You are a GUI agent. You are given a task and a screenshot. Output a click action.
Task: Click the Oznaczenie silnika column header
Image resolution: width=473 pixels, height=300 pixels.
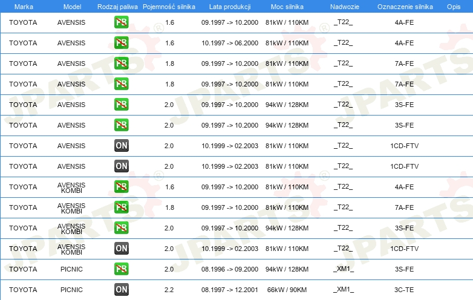(405, 7)
